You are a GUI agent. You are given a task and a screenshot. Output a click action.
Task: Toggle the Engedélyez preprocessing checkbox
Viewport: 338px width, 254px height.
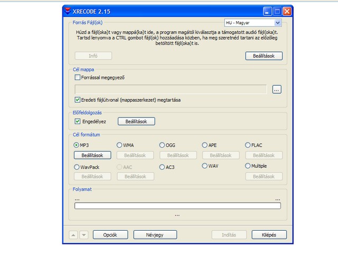78,121
